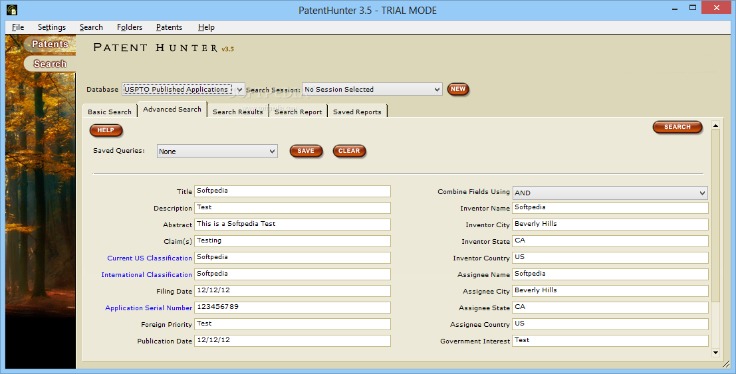The height and width of the screenshot is (374, 736).
Task: Click the Current US Classification link
Action: point(150,258)
